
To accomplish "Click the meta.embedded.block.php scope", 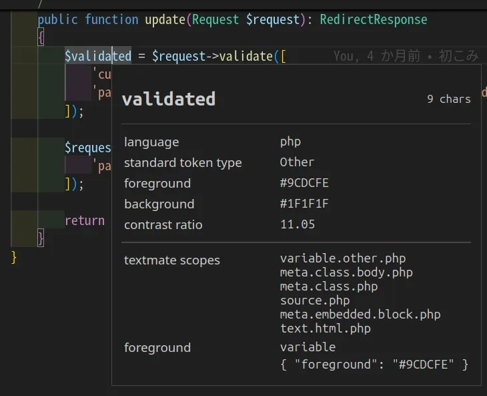I will pos(360,314).
